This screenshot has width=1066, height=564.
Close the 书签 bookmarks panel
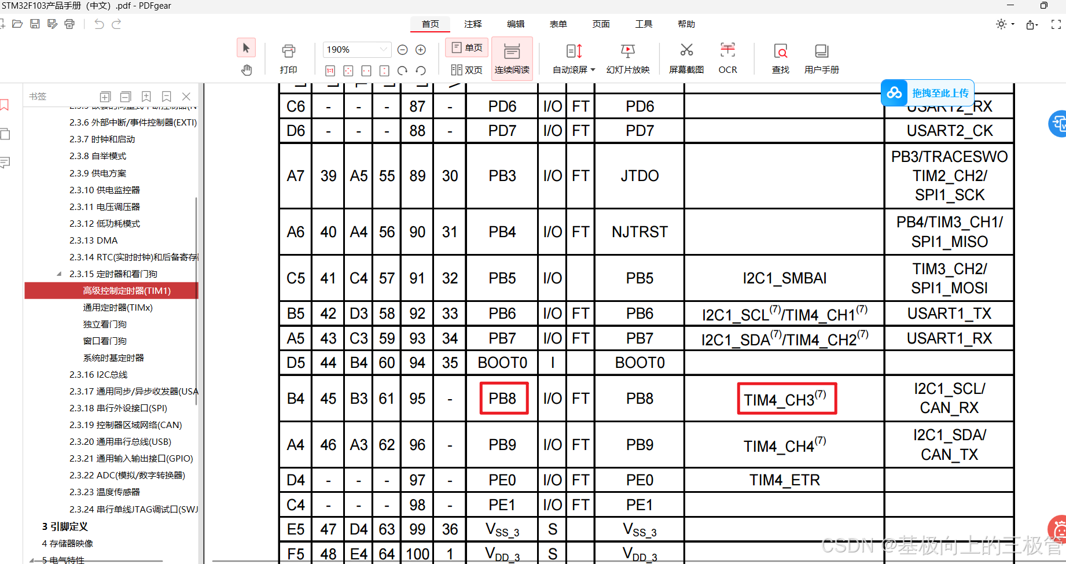point(186,97)
